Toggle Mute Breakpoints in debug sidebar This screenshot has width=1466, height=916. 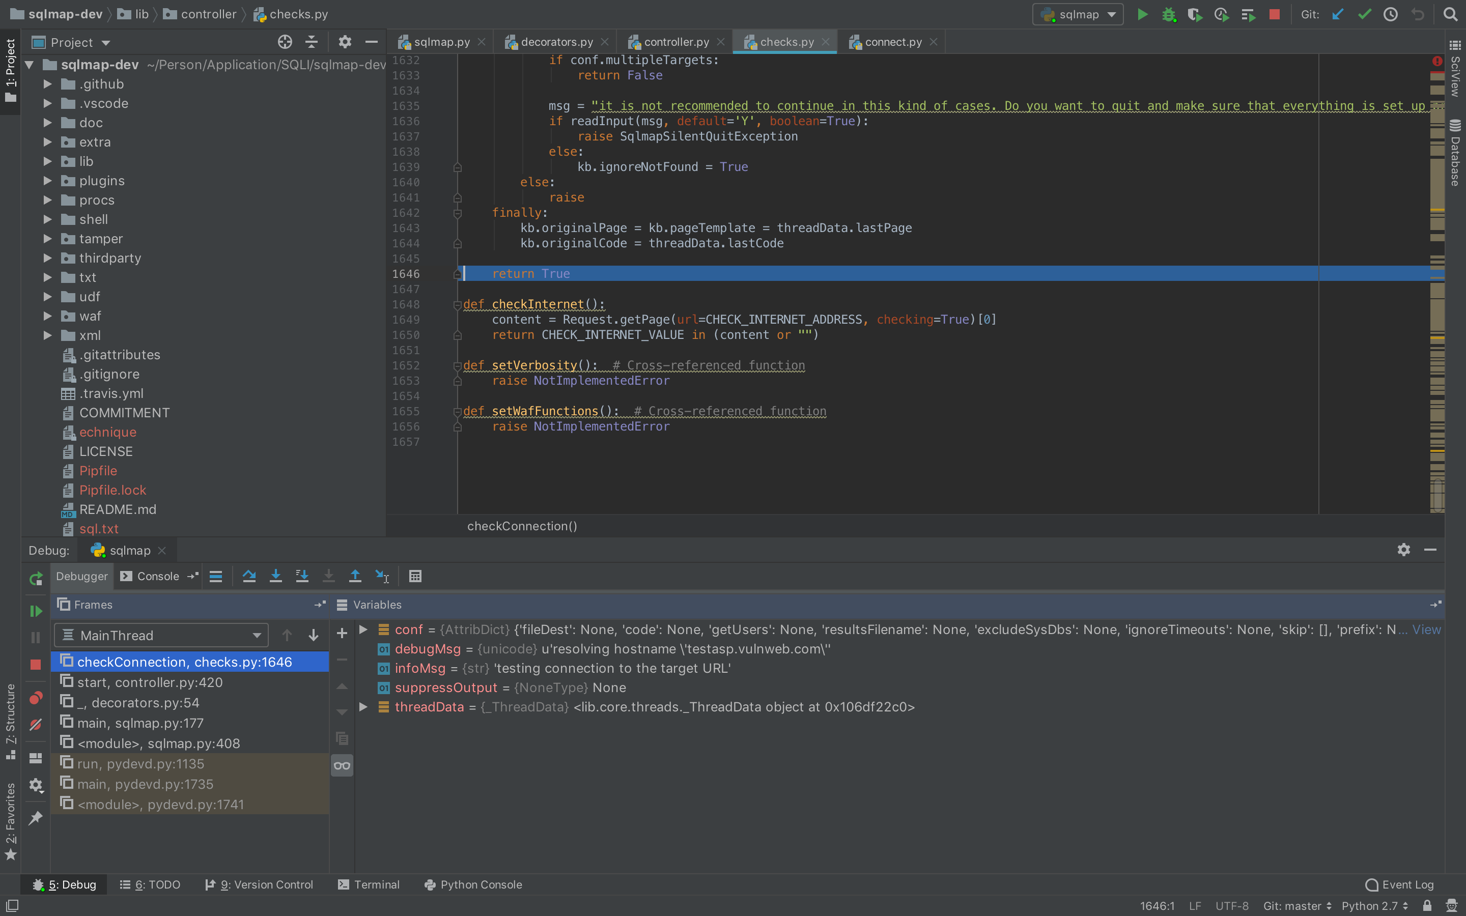point(36,725)
